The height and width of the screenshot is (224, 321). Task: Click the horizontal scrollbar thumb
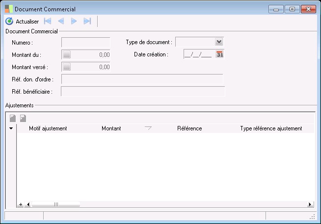point(55,204)
